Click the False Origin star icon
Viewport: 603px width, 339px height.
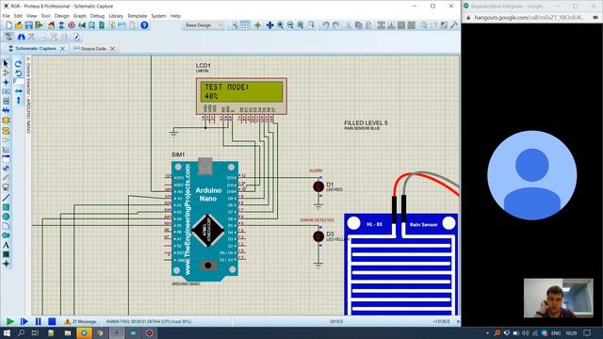pos(257,25)
